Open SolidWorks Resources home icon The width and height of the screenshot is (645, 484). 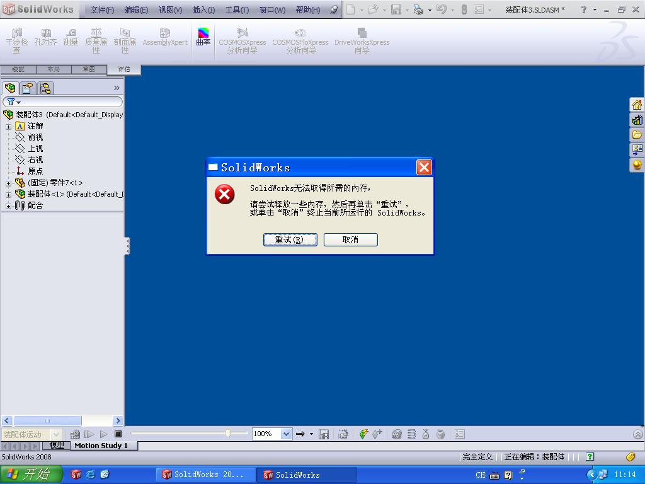[x=637, y=105]
